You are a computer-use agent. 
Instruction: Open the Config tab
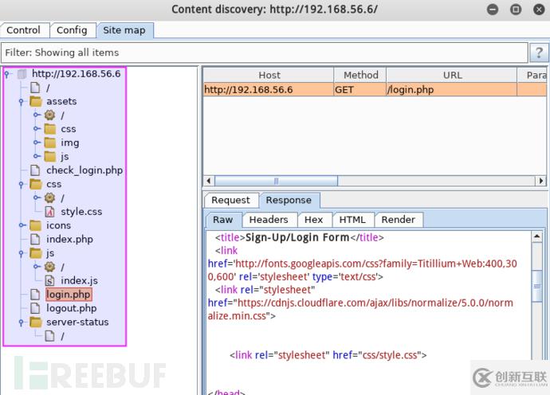tap(73, 30)
